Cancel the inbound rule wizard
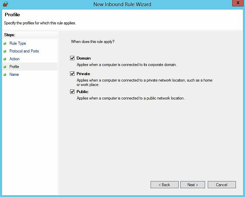The image size is (245, 197). click(222, 185)
